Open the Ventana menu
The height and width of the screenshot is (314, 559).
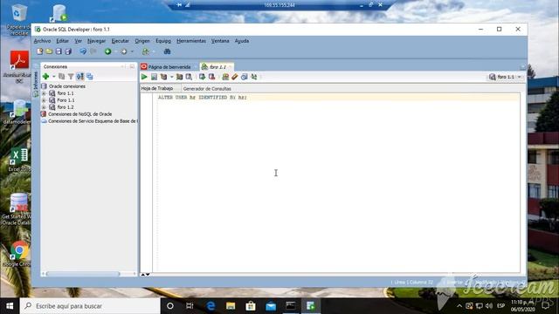[x=220, y=41]
